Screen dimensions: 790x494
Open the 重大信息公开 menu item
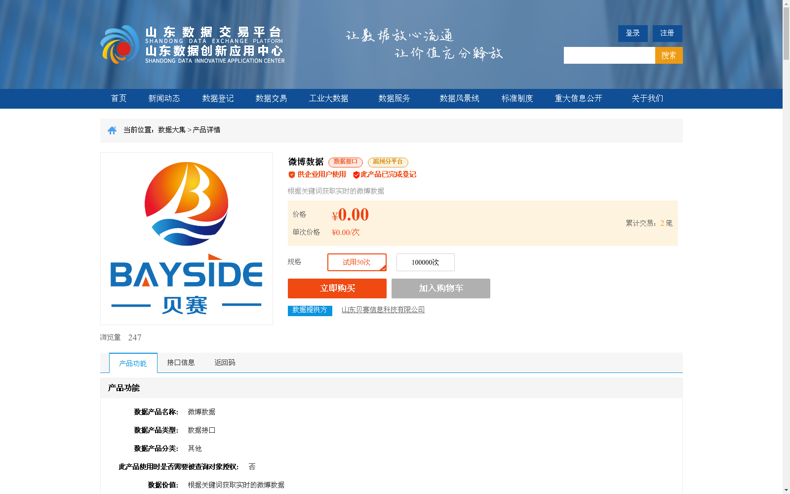click(x=579, y=98)
